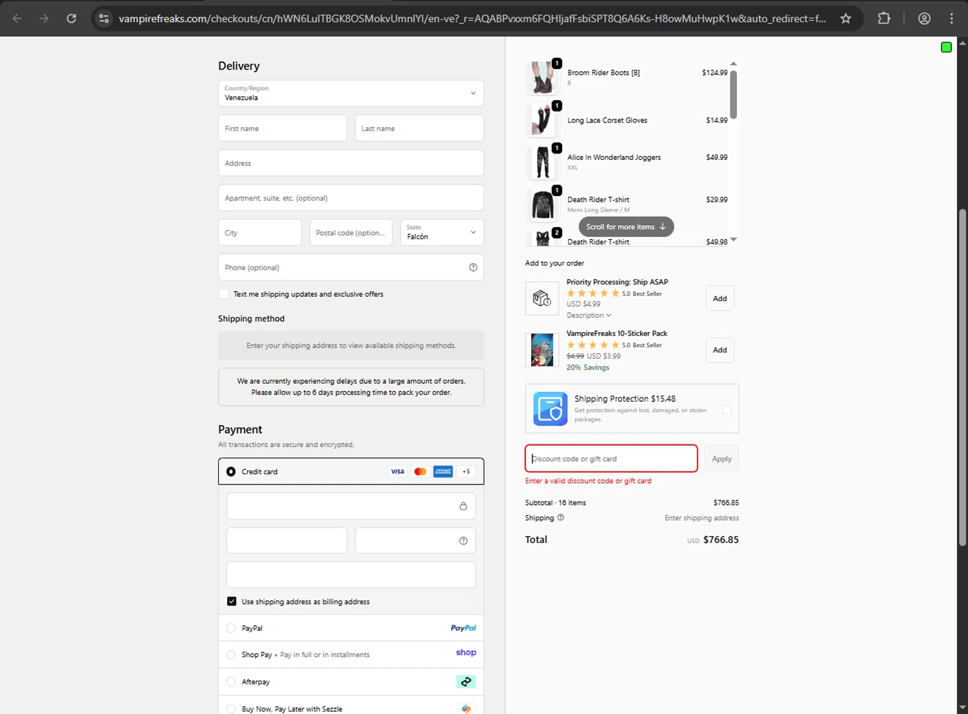Click the PayPal logo
The image size is (968, 714).
tap(463, 628)
